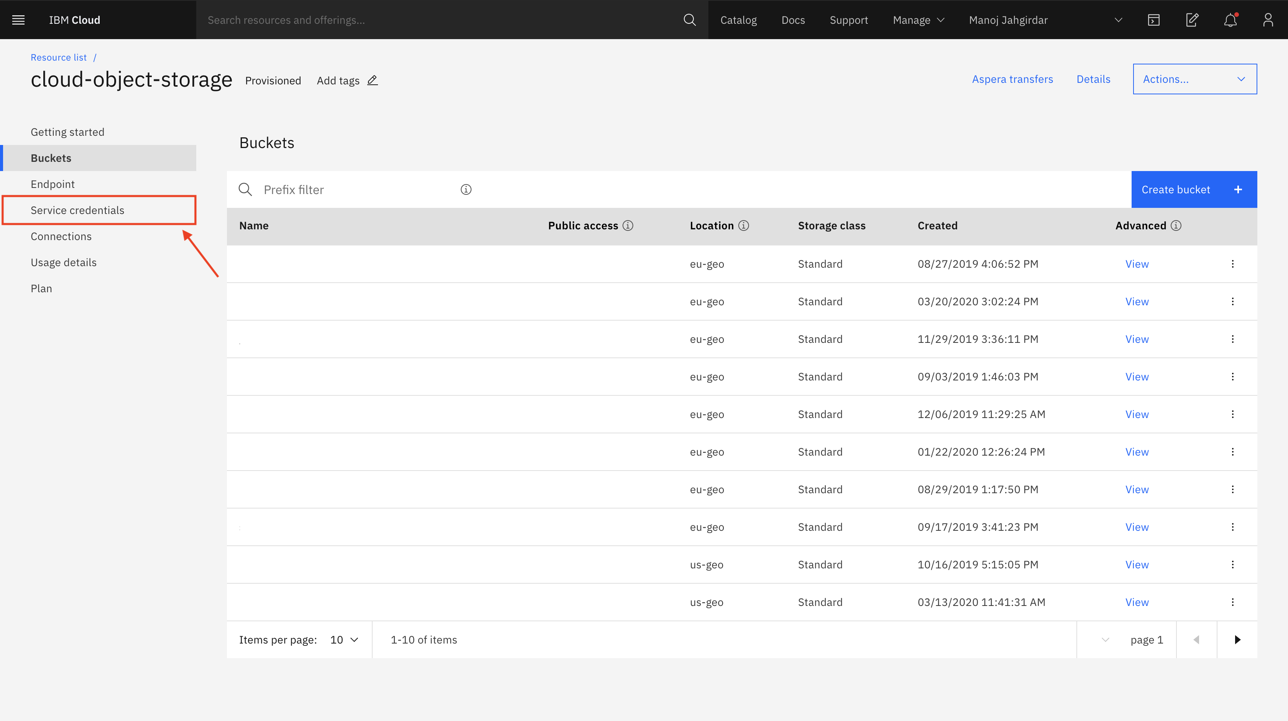Expand the Manage dropdown menu

click(x=918, y=20)
